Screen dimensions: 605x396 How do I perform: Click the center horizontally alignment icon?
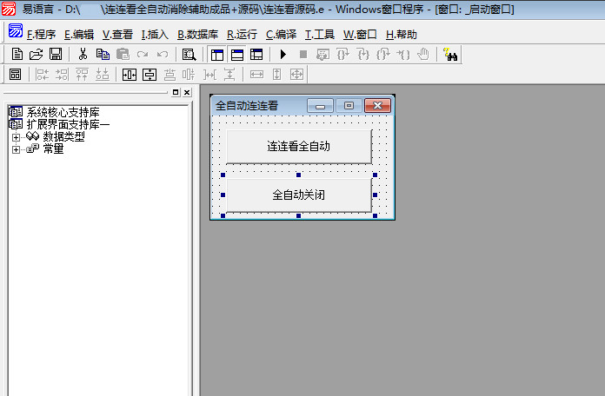click(130, 75)
